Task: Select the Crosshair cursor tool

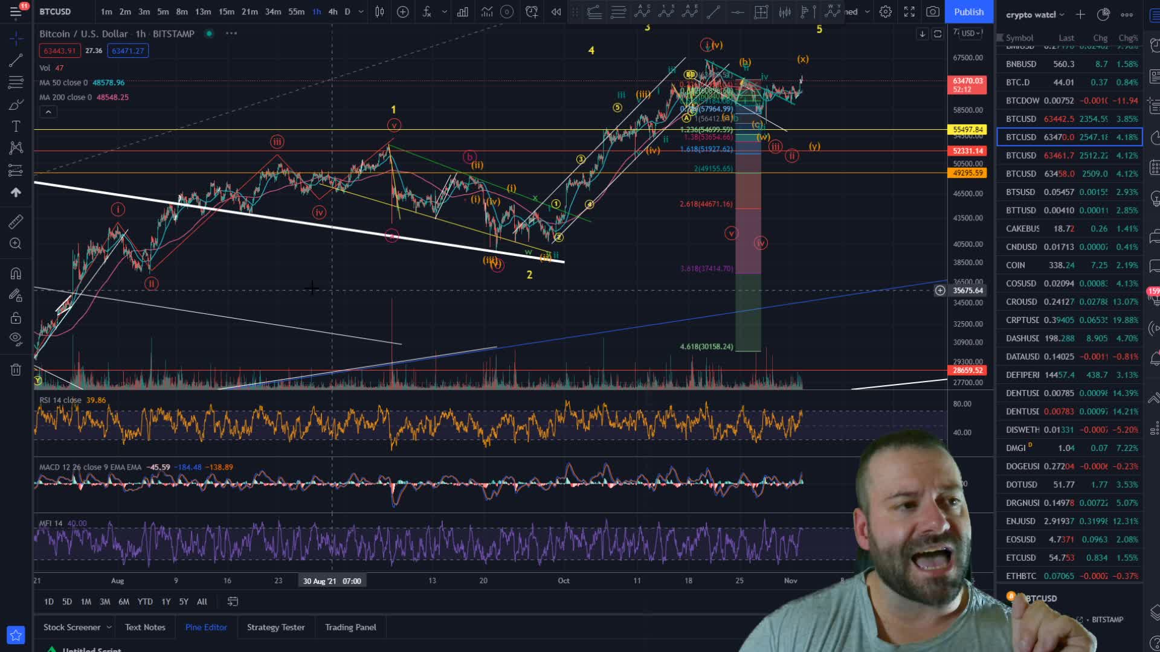Action: [15, 37]
